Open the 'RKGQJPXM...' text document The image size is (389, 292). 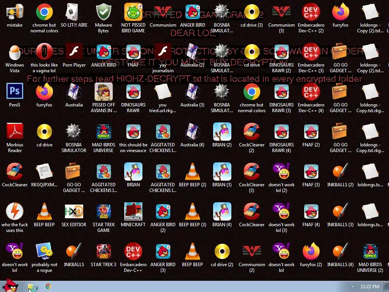point(44,171)
